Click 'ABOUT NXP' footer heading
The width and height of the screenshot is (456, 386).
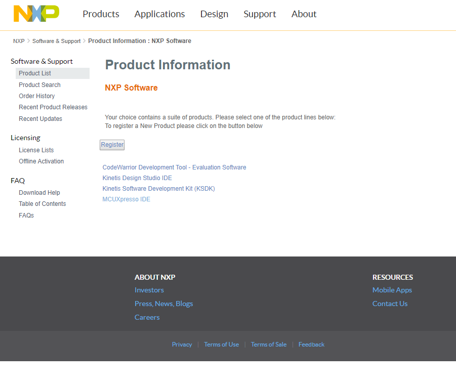click(155, 277)
